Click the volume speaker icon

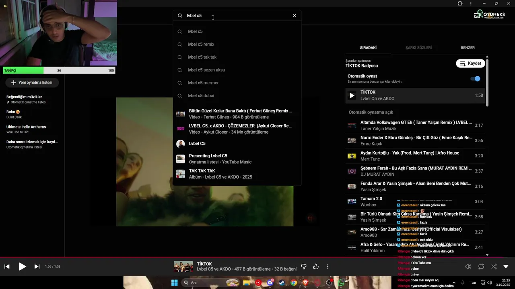pyautogui.click(x=468, y=267)
